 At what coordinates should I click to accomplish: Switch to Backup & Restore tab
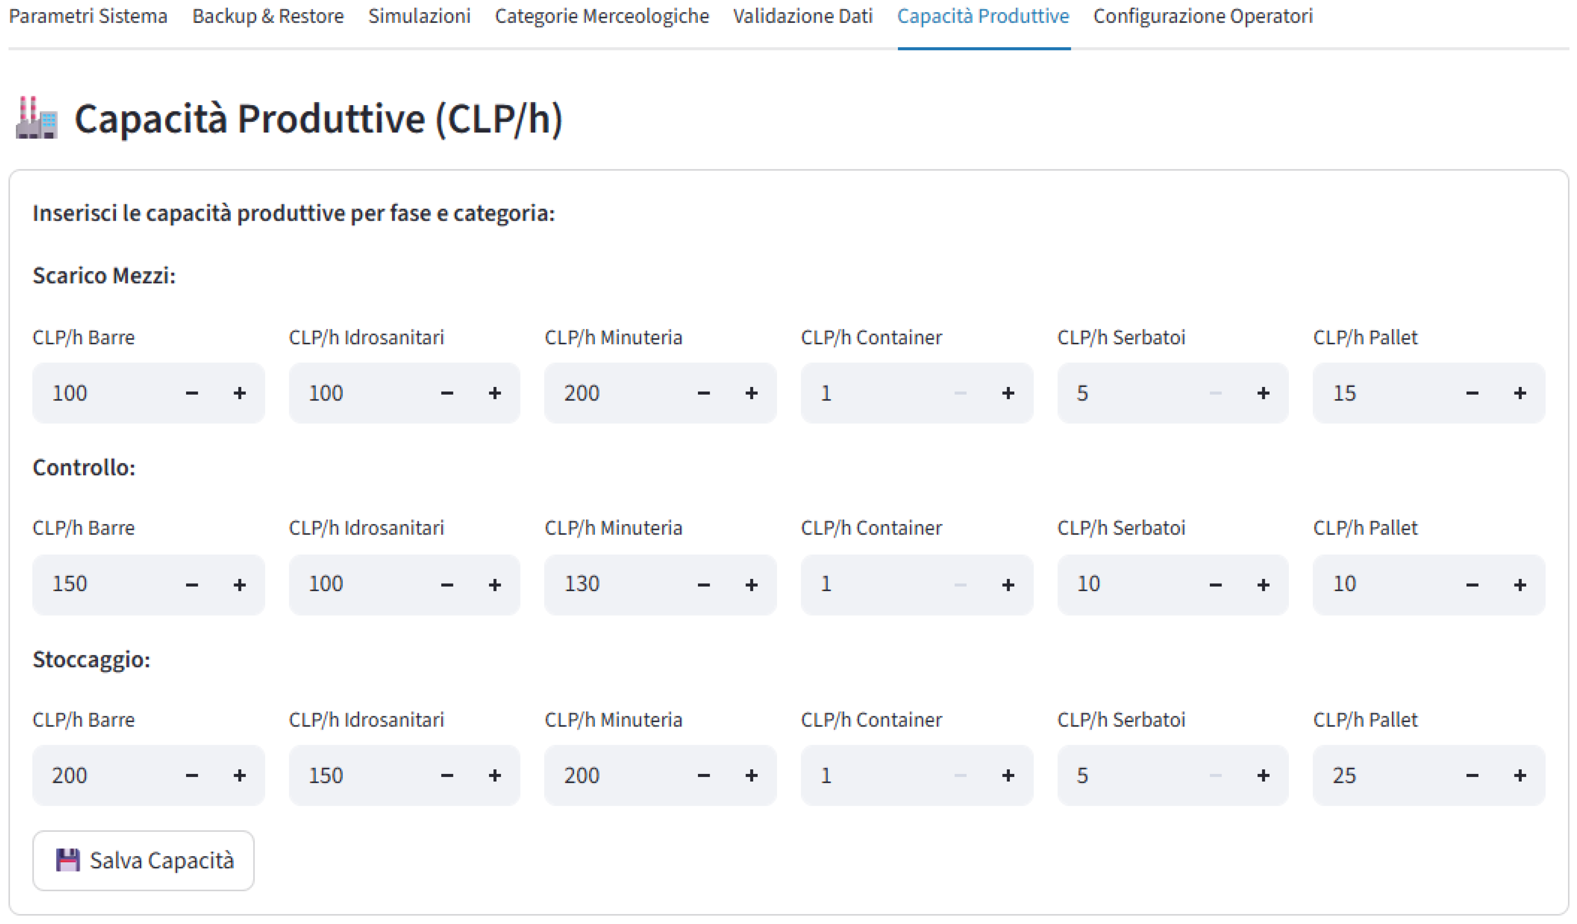coord(268,16)
